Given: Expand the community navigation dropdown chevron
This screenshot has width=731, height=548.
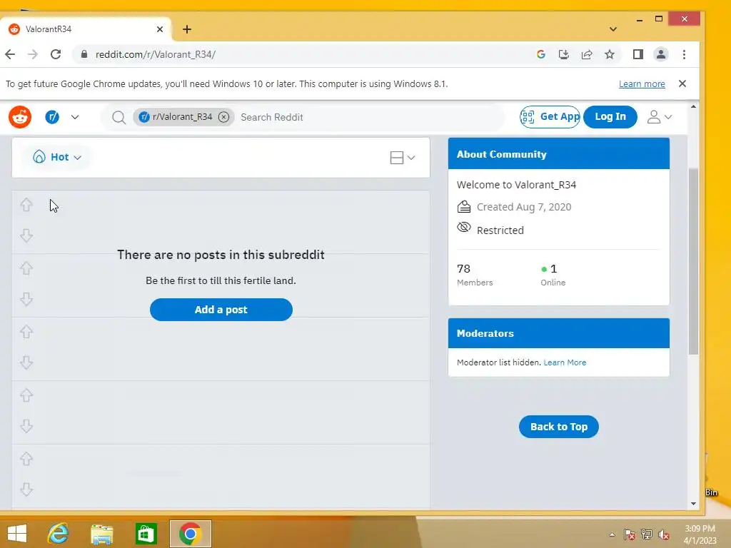Looking at the screenshot, I should tap(75, 117).
